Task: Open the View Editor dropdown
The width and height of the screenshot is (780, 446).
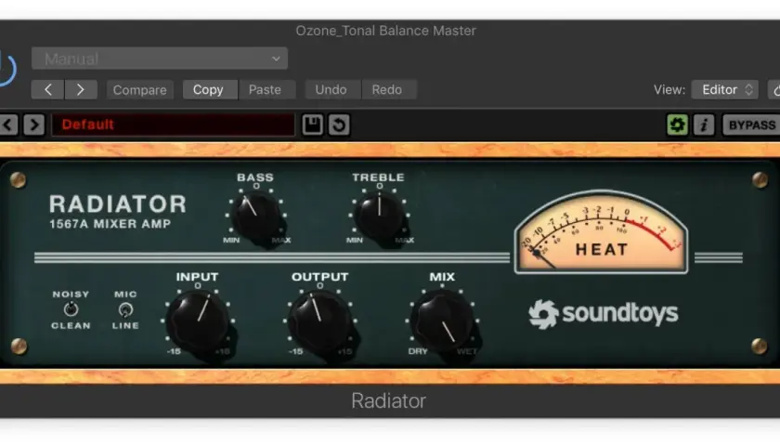Action: coord(725,89)
